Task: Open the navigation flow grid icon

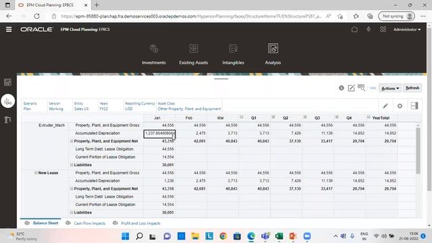Action: point(383,29)
